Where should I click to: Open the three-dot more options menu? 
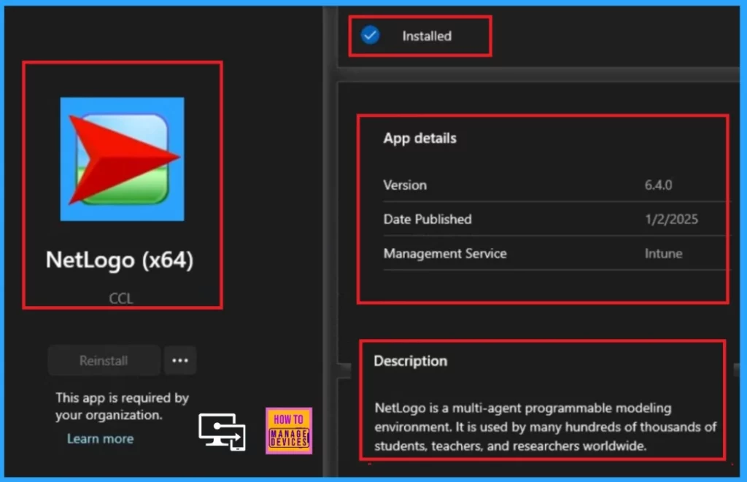click(x=180, y=360)
